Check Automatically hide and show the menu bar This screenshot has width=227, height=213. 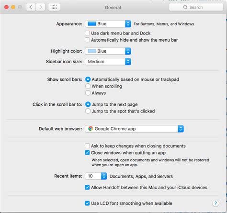click(x=87, y=40)
